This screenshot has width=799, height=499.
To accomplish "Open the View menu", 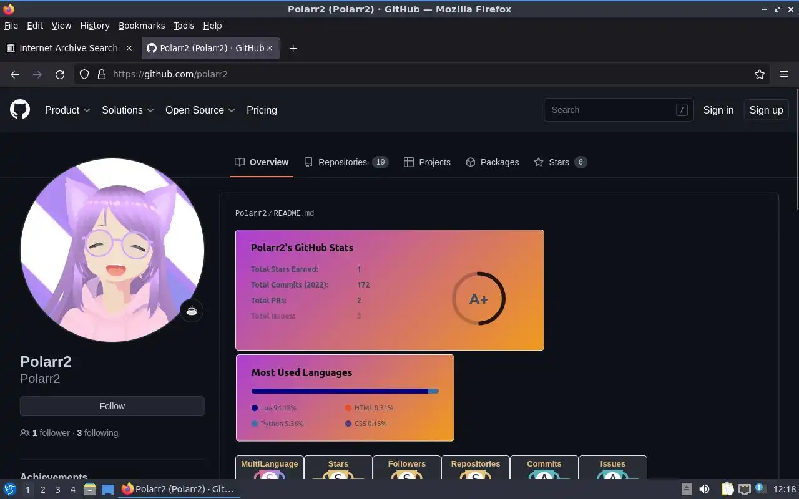I will (x=61, y=26).
